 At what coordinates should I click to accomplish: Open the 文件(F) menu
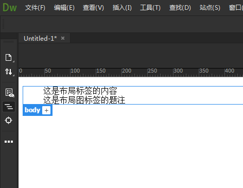pos(35,8)
